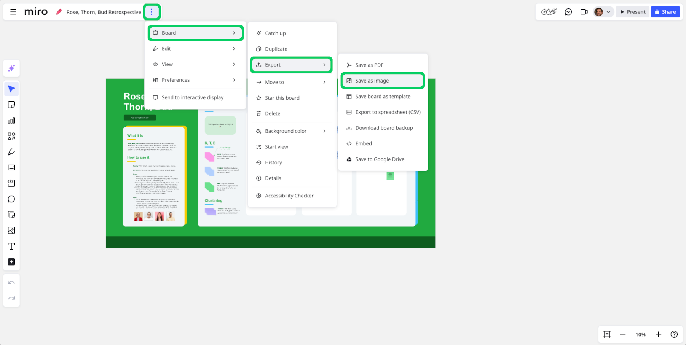The image size is (686, 345).
Task: Select the sticky note tool
Action: [11, 105]
